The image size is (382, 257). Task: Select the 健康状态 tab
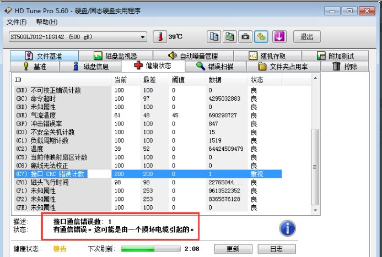click(x=153, y=65)
